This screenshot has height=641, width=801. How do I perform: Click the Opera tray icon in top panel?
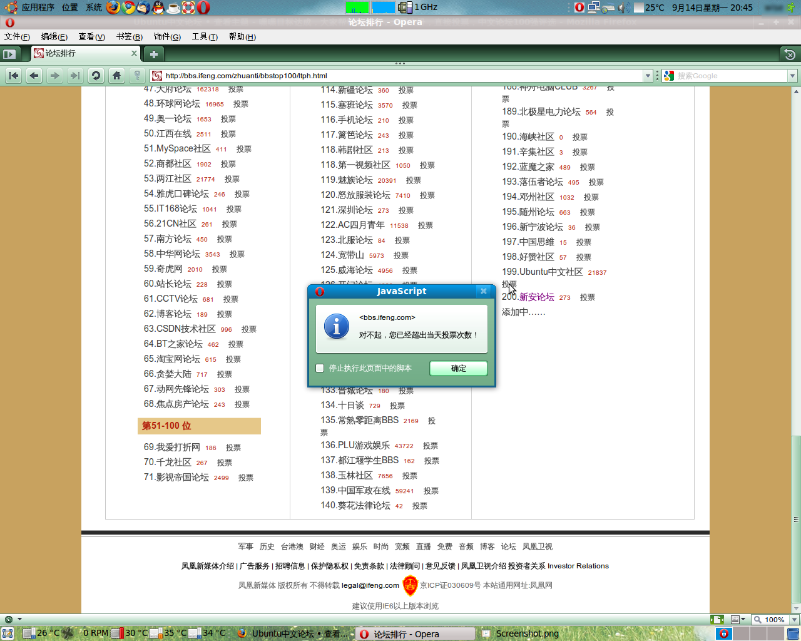point(579,8)
